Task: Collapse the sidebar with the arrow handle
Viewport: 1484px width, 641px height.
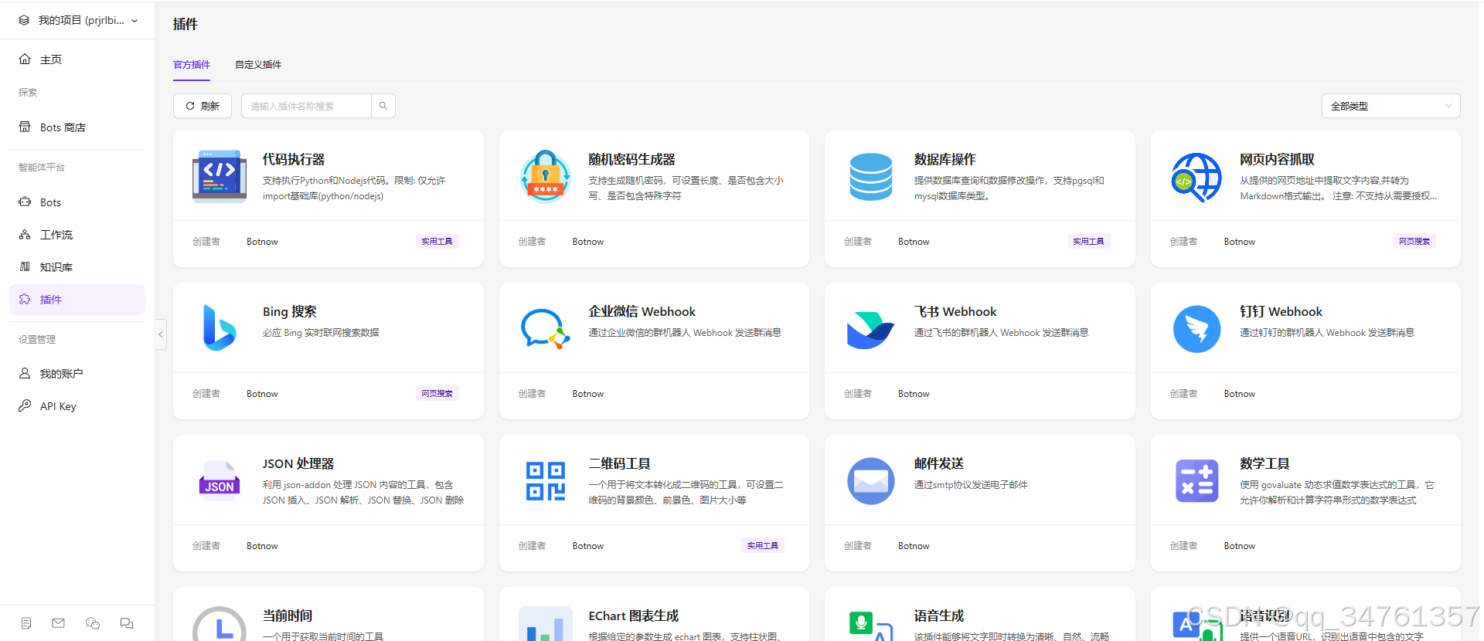Action: [161, 334]
